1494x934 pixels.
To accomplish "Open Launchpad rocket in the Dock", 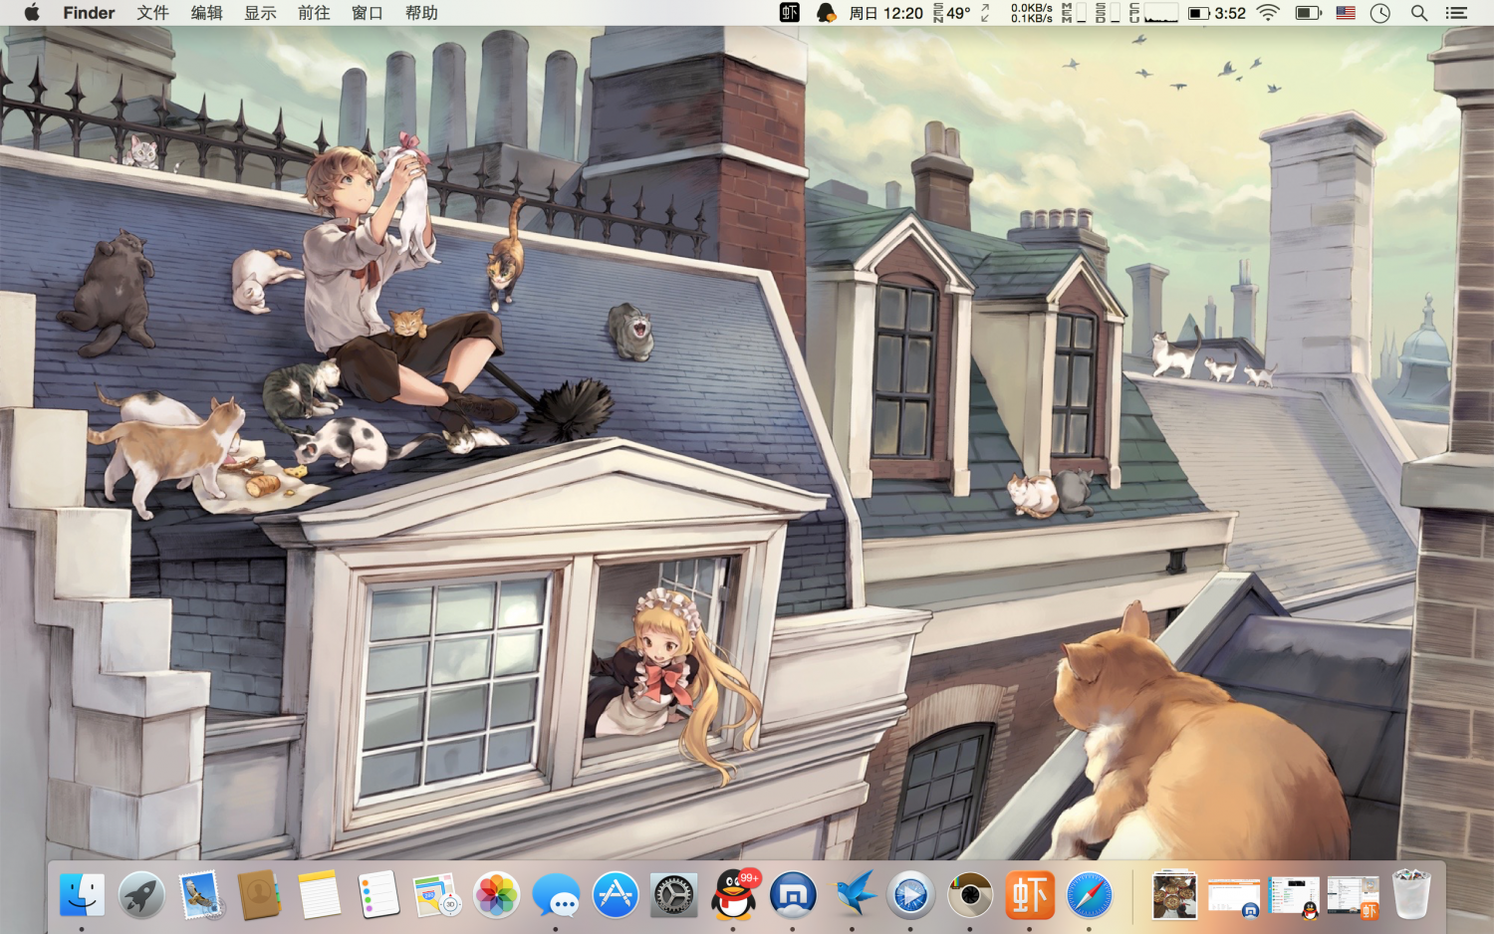I will click(141, 894).
